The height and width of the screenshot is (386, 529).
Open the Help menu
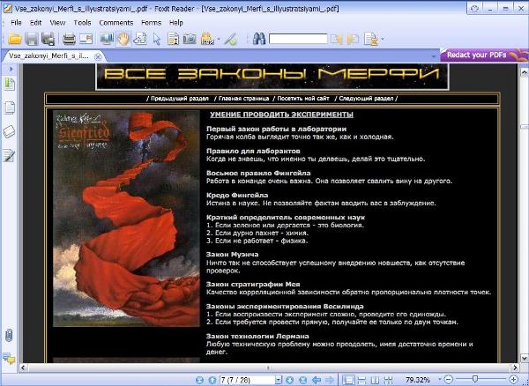pyautogui.click(x=175, y=23)
